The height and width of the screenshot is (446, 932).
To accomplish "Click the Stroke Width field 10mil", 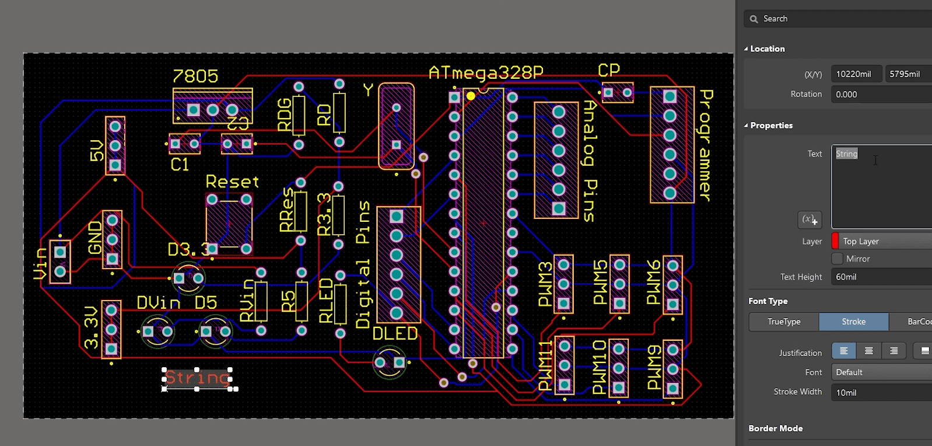I will point(881,392).
